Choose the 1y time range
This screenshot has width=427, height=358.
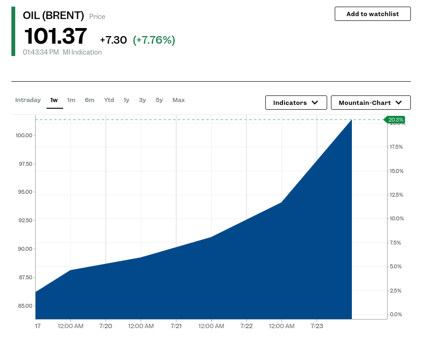click(x=126, y=100)
